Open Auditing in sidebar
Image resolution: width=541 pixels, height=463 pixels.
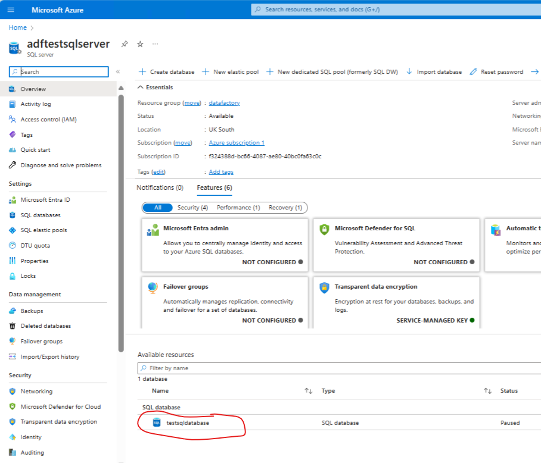click(x=32, y=453)
